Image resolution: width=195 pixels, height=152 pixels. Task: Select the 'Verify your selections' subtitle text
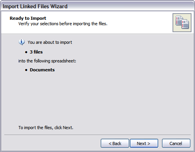point(63,24)
